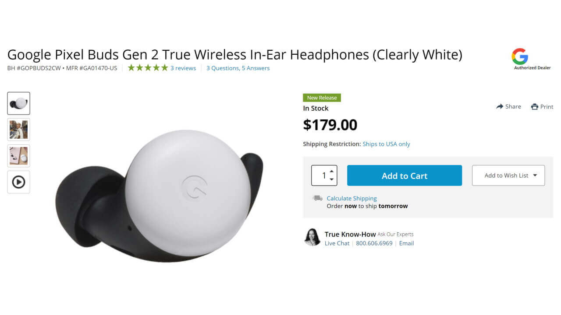Click Ships to USA only link

coord(386,144)
